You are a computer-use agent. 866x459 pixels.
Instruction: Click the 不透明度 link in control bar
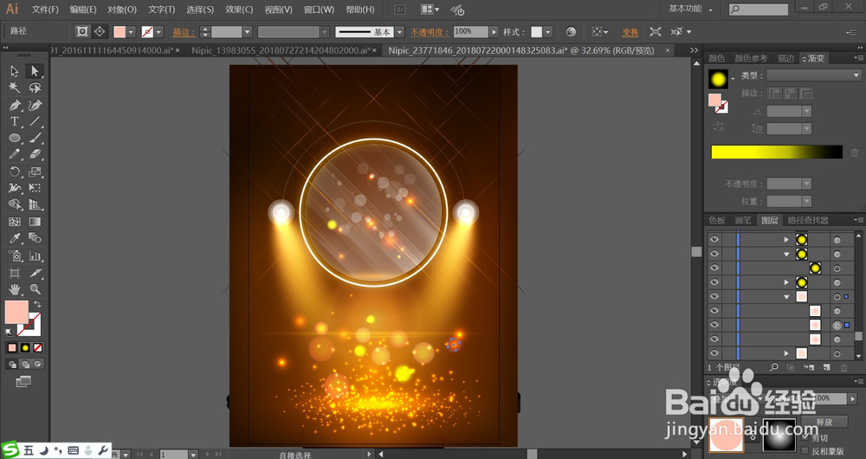(430, 32)
